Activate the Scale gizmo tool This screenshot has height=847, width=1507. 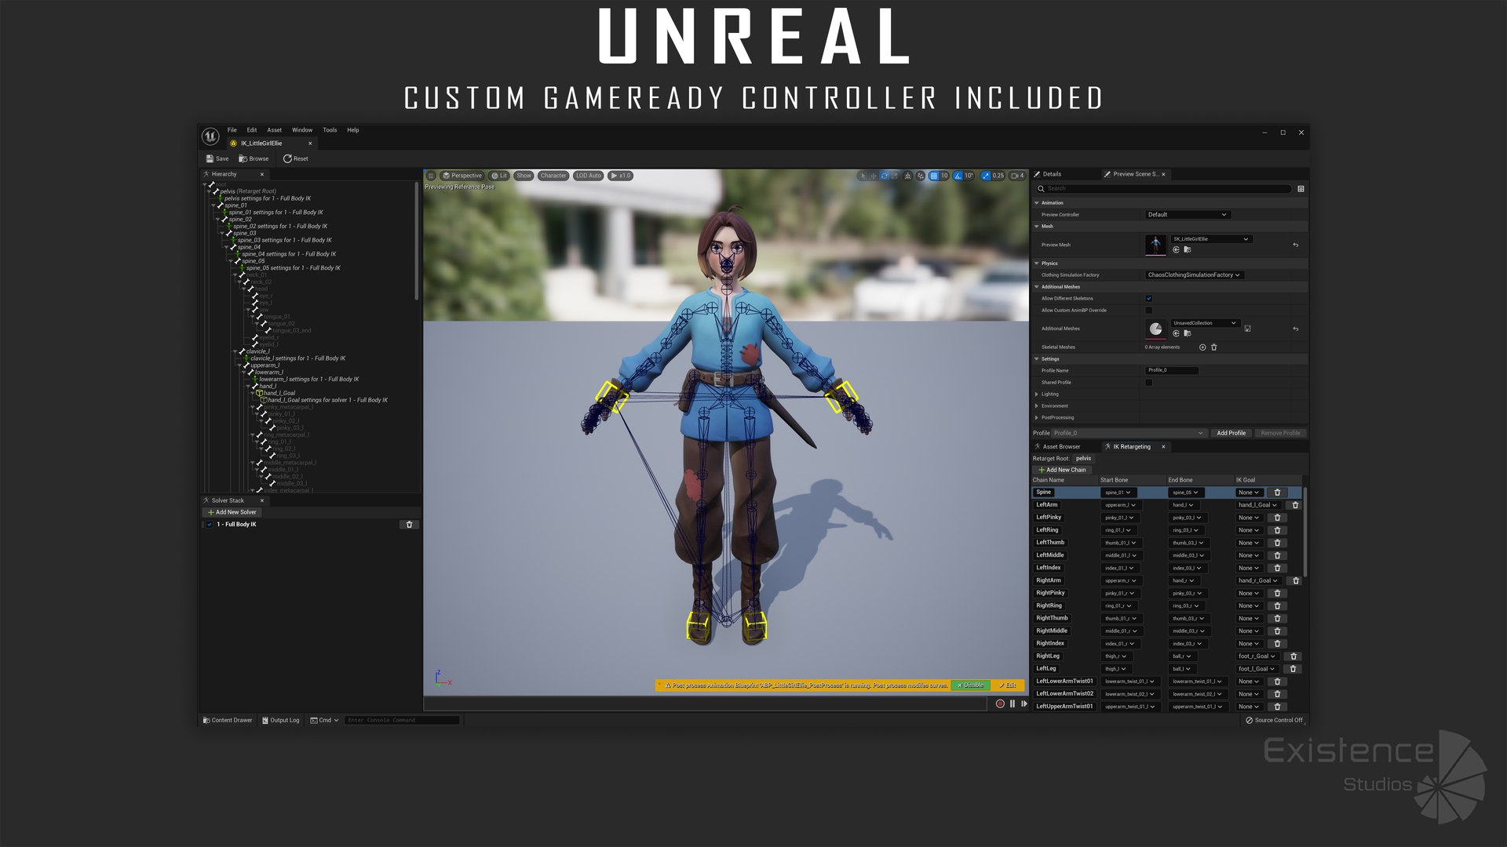pyautogui.click(x=895, y=176)
